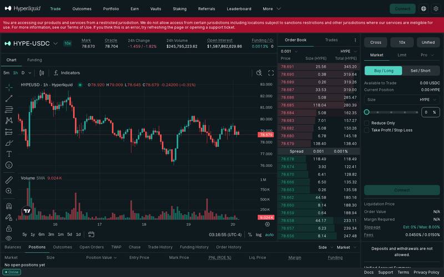Image resolution: width=444 pixels, height=277 pixels.
Task: Click the size percentage slider handle
Action: click(x=367, y=112)
